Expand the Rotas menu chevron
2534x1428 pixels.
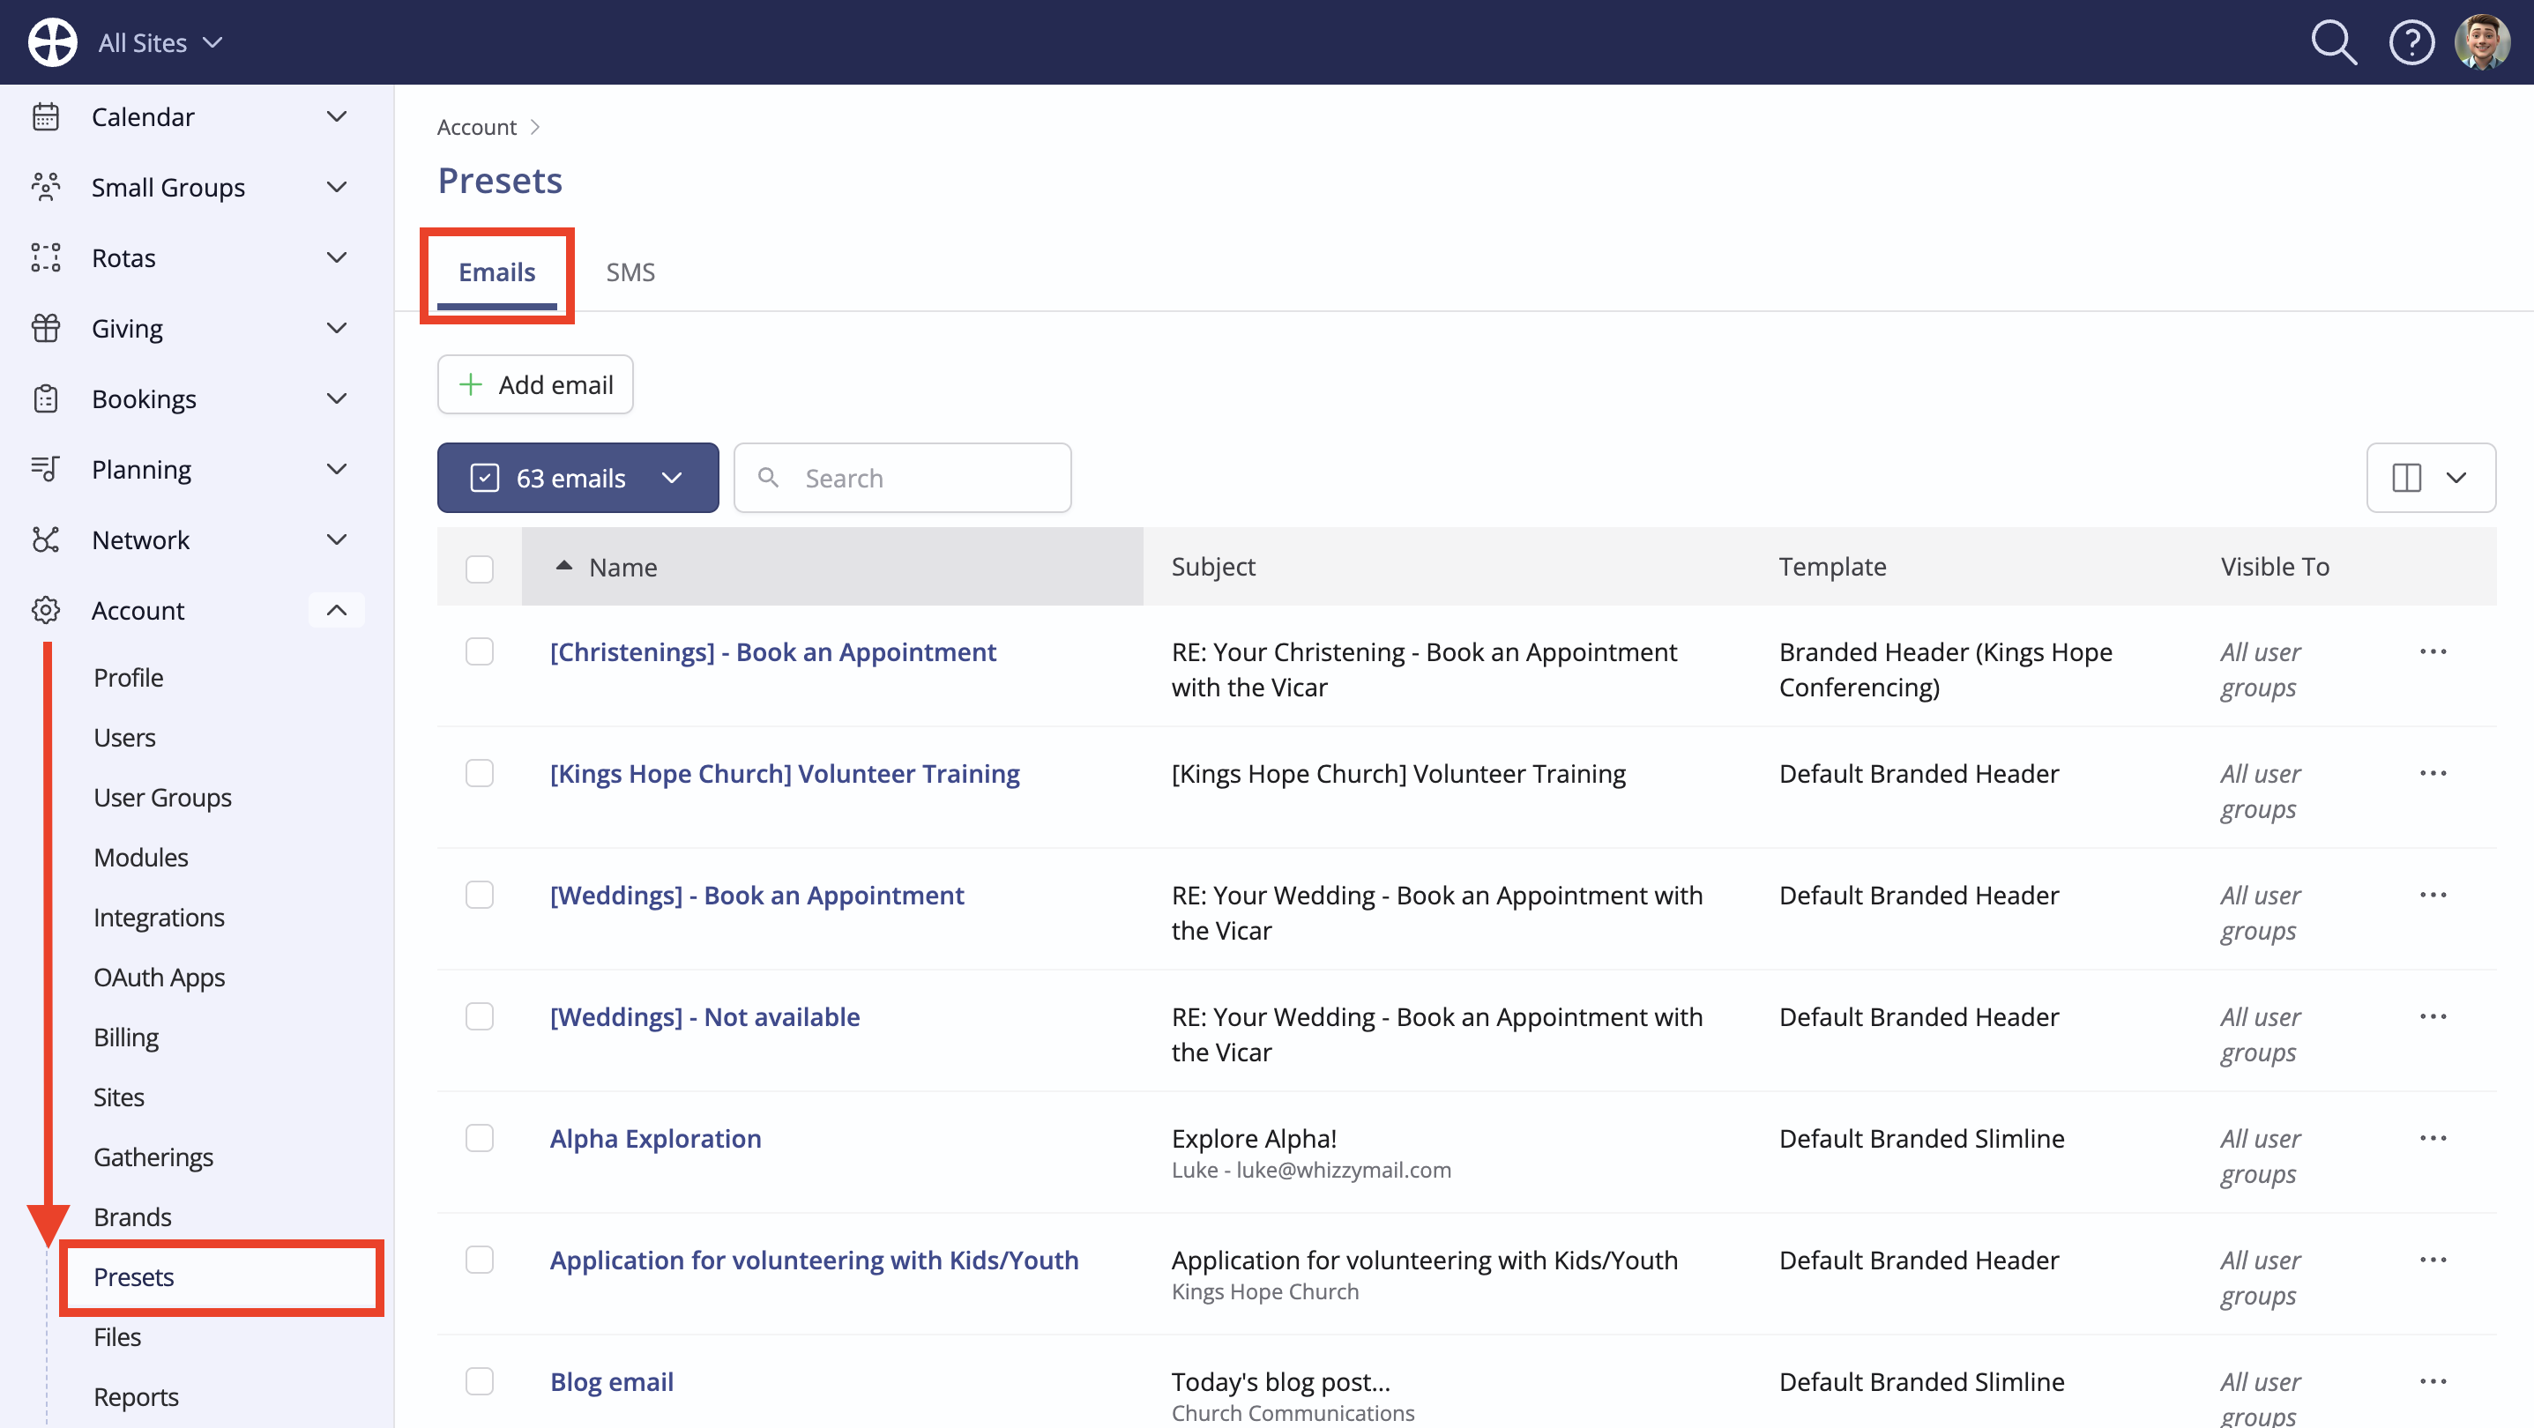pyautogui.click(x=337, y=257)
